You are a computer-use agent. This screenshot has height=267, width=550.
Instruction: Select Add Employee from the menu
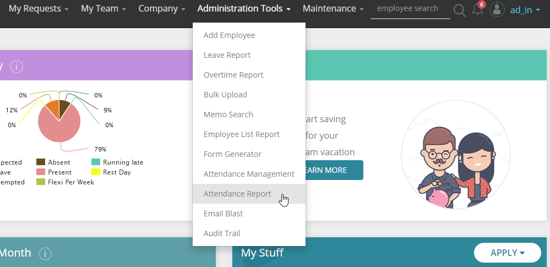(x=229, y=35)
